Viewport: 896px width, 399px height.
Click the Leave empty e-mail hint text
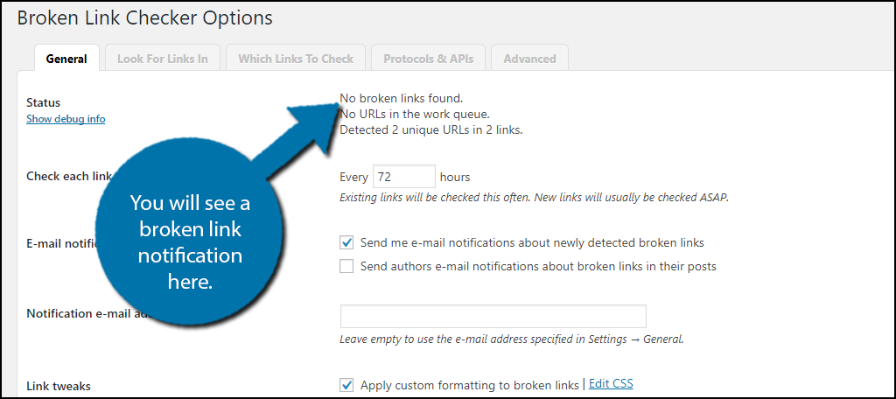[511, 339]
